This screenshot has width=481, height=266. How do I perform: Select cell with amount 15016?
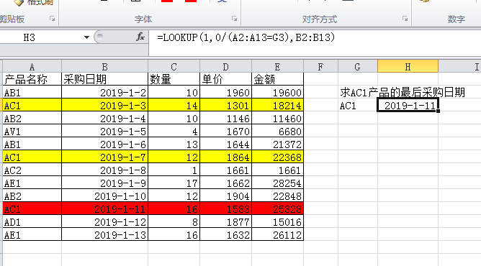(277, 221)
